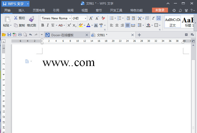The width and height of the screenshot is (197, 133).
Task: Open the WPS 文字 application menu dropdown
Action: pyautogui.click(x=28, y=4)
